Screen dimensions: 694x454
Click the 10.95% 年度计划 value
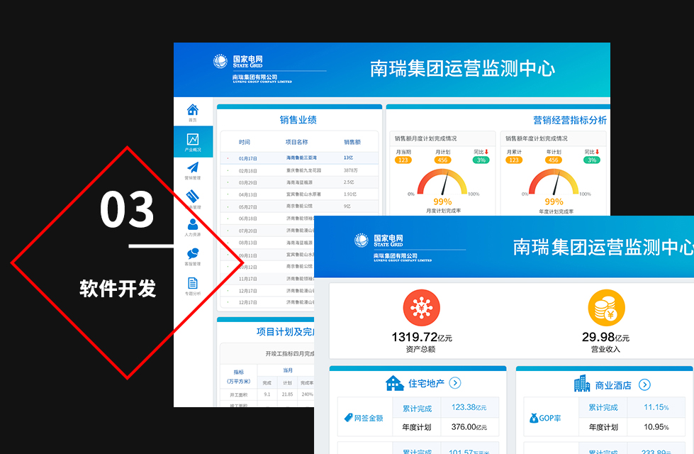pos(656,427)
